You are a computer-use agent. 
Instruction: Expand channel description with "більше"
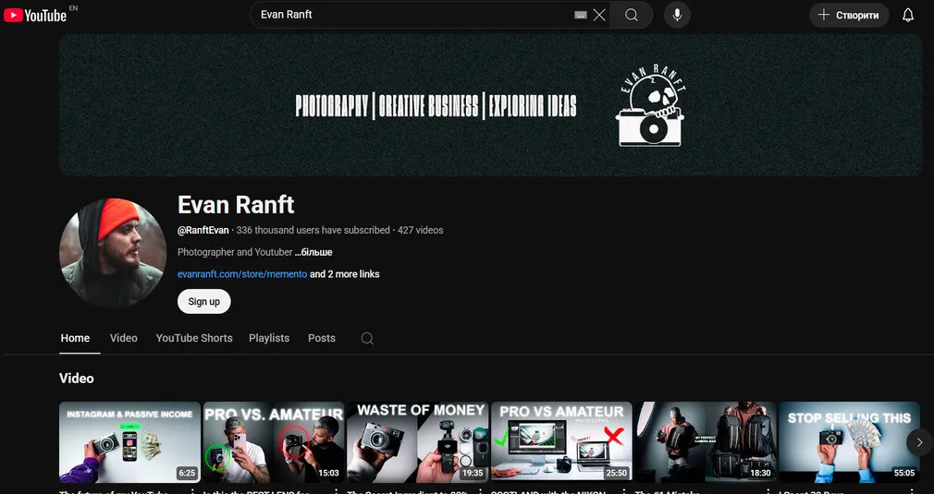pyautogui.click(x=313, y=252)
